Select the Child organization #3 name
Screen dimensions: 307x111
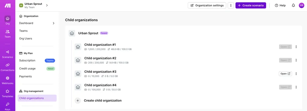(100, 72)
